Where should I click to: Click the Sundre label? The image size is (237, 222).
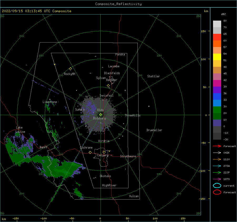[80, 109]
